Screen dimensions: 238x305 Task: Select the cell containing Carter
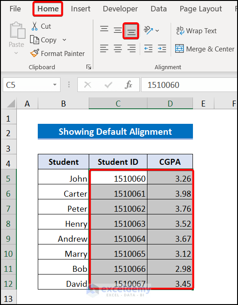(63, 192)
